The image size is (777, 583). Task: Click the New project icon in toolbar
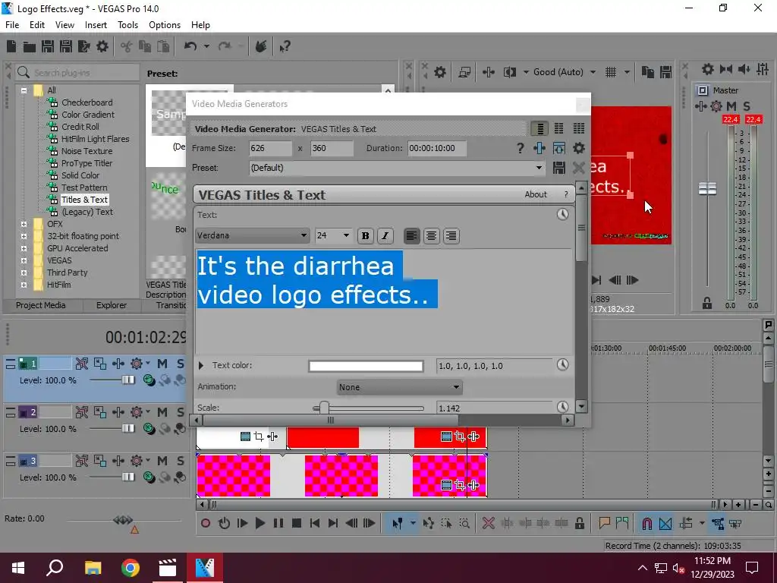tap(11, 46)
